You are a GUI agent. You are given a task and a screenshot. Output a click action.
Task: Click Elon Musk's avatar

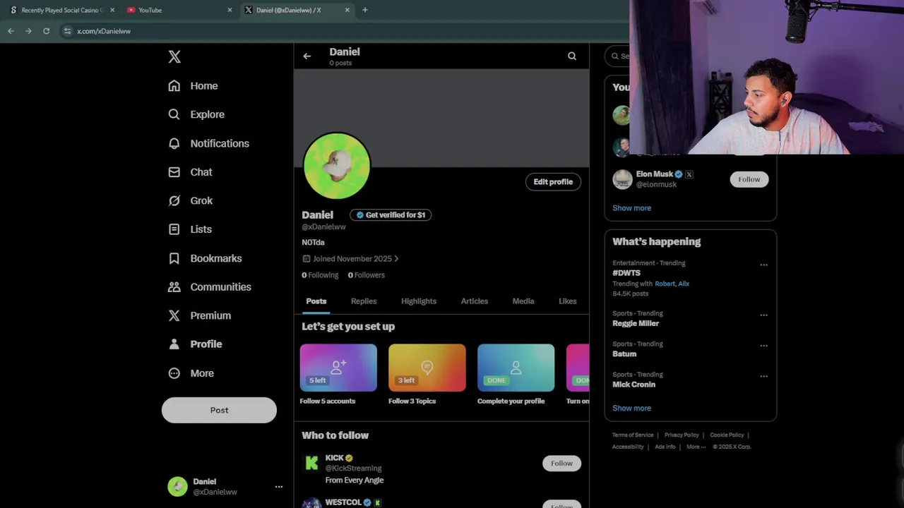[x=622, y=179]
